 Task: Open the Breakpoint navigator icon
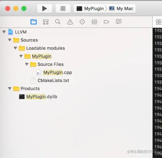pyautogui.click(x=106, y=22)
